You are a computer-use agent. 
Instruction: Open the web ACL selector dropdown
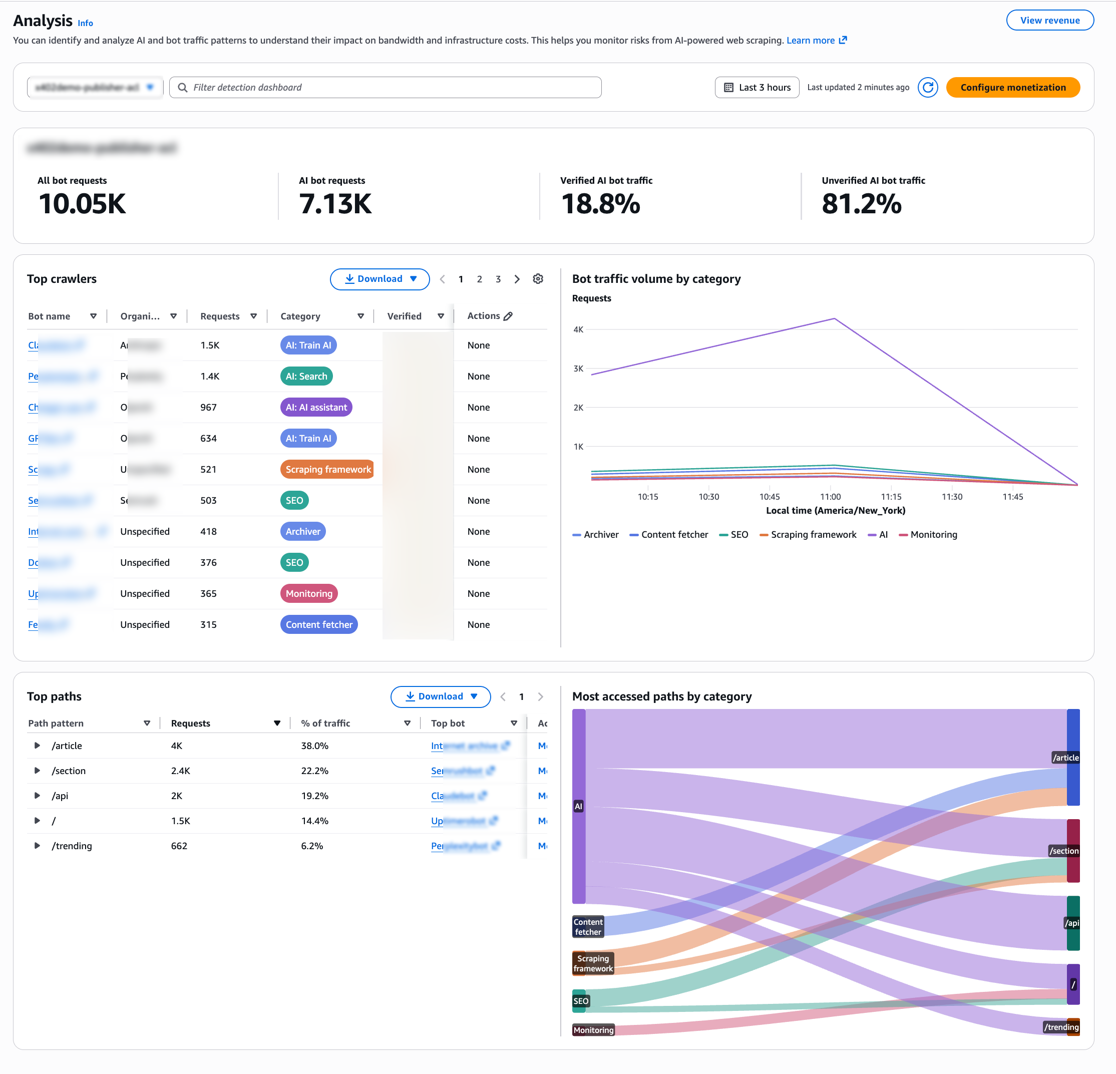pyautogui.click(x=95, y=87)
